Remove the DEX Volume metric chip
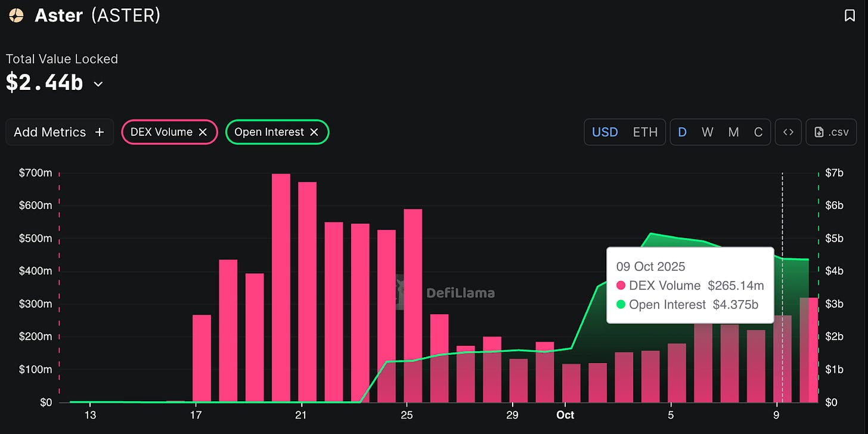The width and height of the screenshot is (868, 434). coord(203,132)
